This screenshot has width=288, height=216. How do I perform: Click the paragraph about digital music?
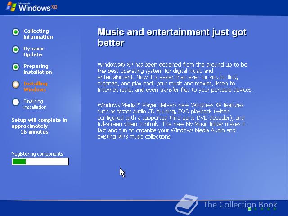coord(175,77)
